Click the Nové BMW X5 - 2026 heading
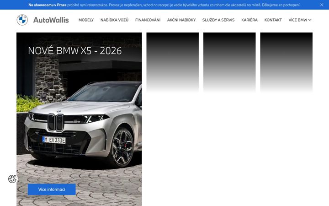This screenshot has height=206, width=329. (74, 51)
